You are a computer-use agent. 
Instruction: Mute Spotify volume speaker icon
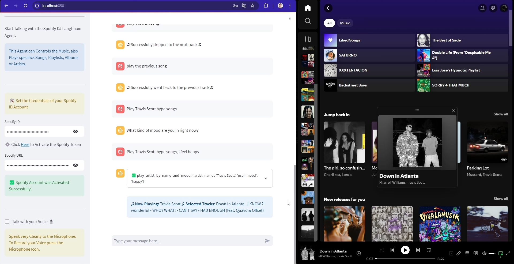click(x=484, y=253)
